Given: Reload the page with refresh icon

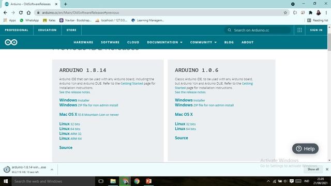Looking at the screenshot, I should pyautogui.click(x=21, y=12).
